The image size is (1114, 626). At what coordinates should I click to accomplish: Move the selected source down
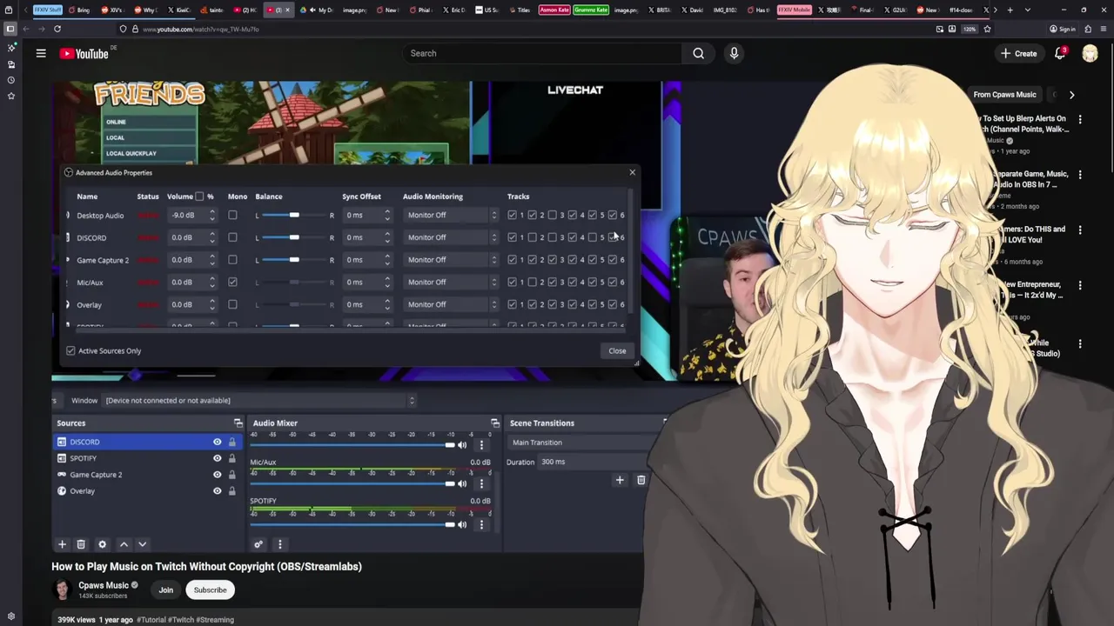[142, 544]
